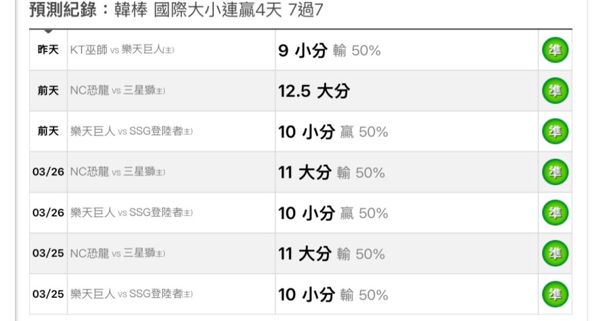Open 03/25 NC恐龍 vs 三星獅 matchup
The width and height of the screenshot is (595, 321).
[118, 253]
